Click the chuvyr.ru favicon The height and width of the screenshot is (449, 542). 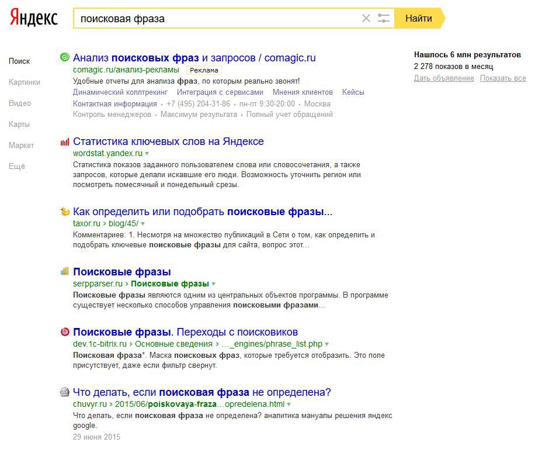65,392
